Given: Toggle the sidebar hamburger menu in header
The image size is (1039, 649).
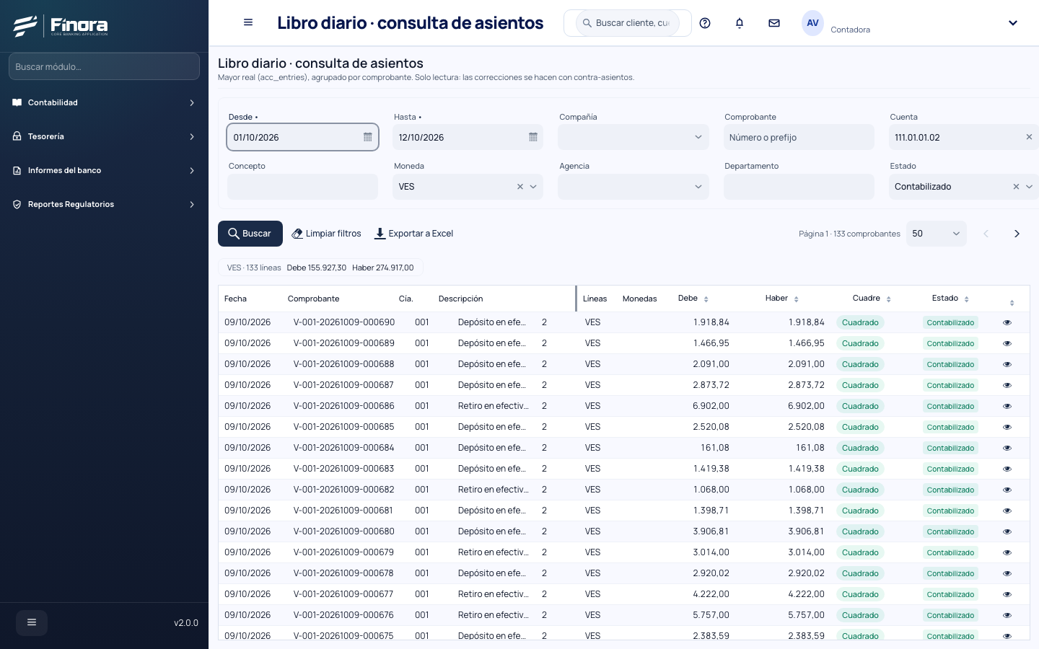Looking at the screenshot, I should click(x=248, y=22).
